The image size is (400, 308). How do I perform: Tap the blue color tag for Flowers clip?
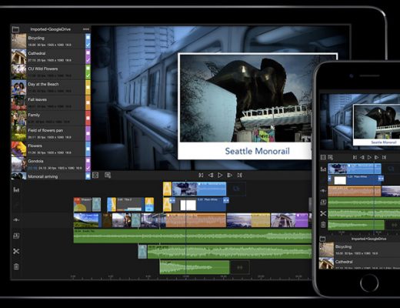tap(88, 149)
